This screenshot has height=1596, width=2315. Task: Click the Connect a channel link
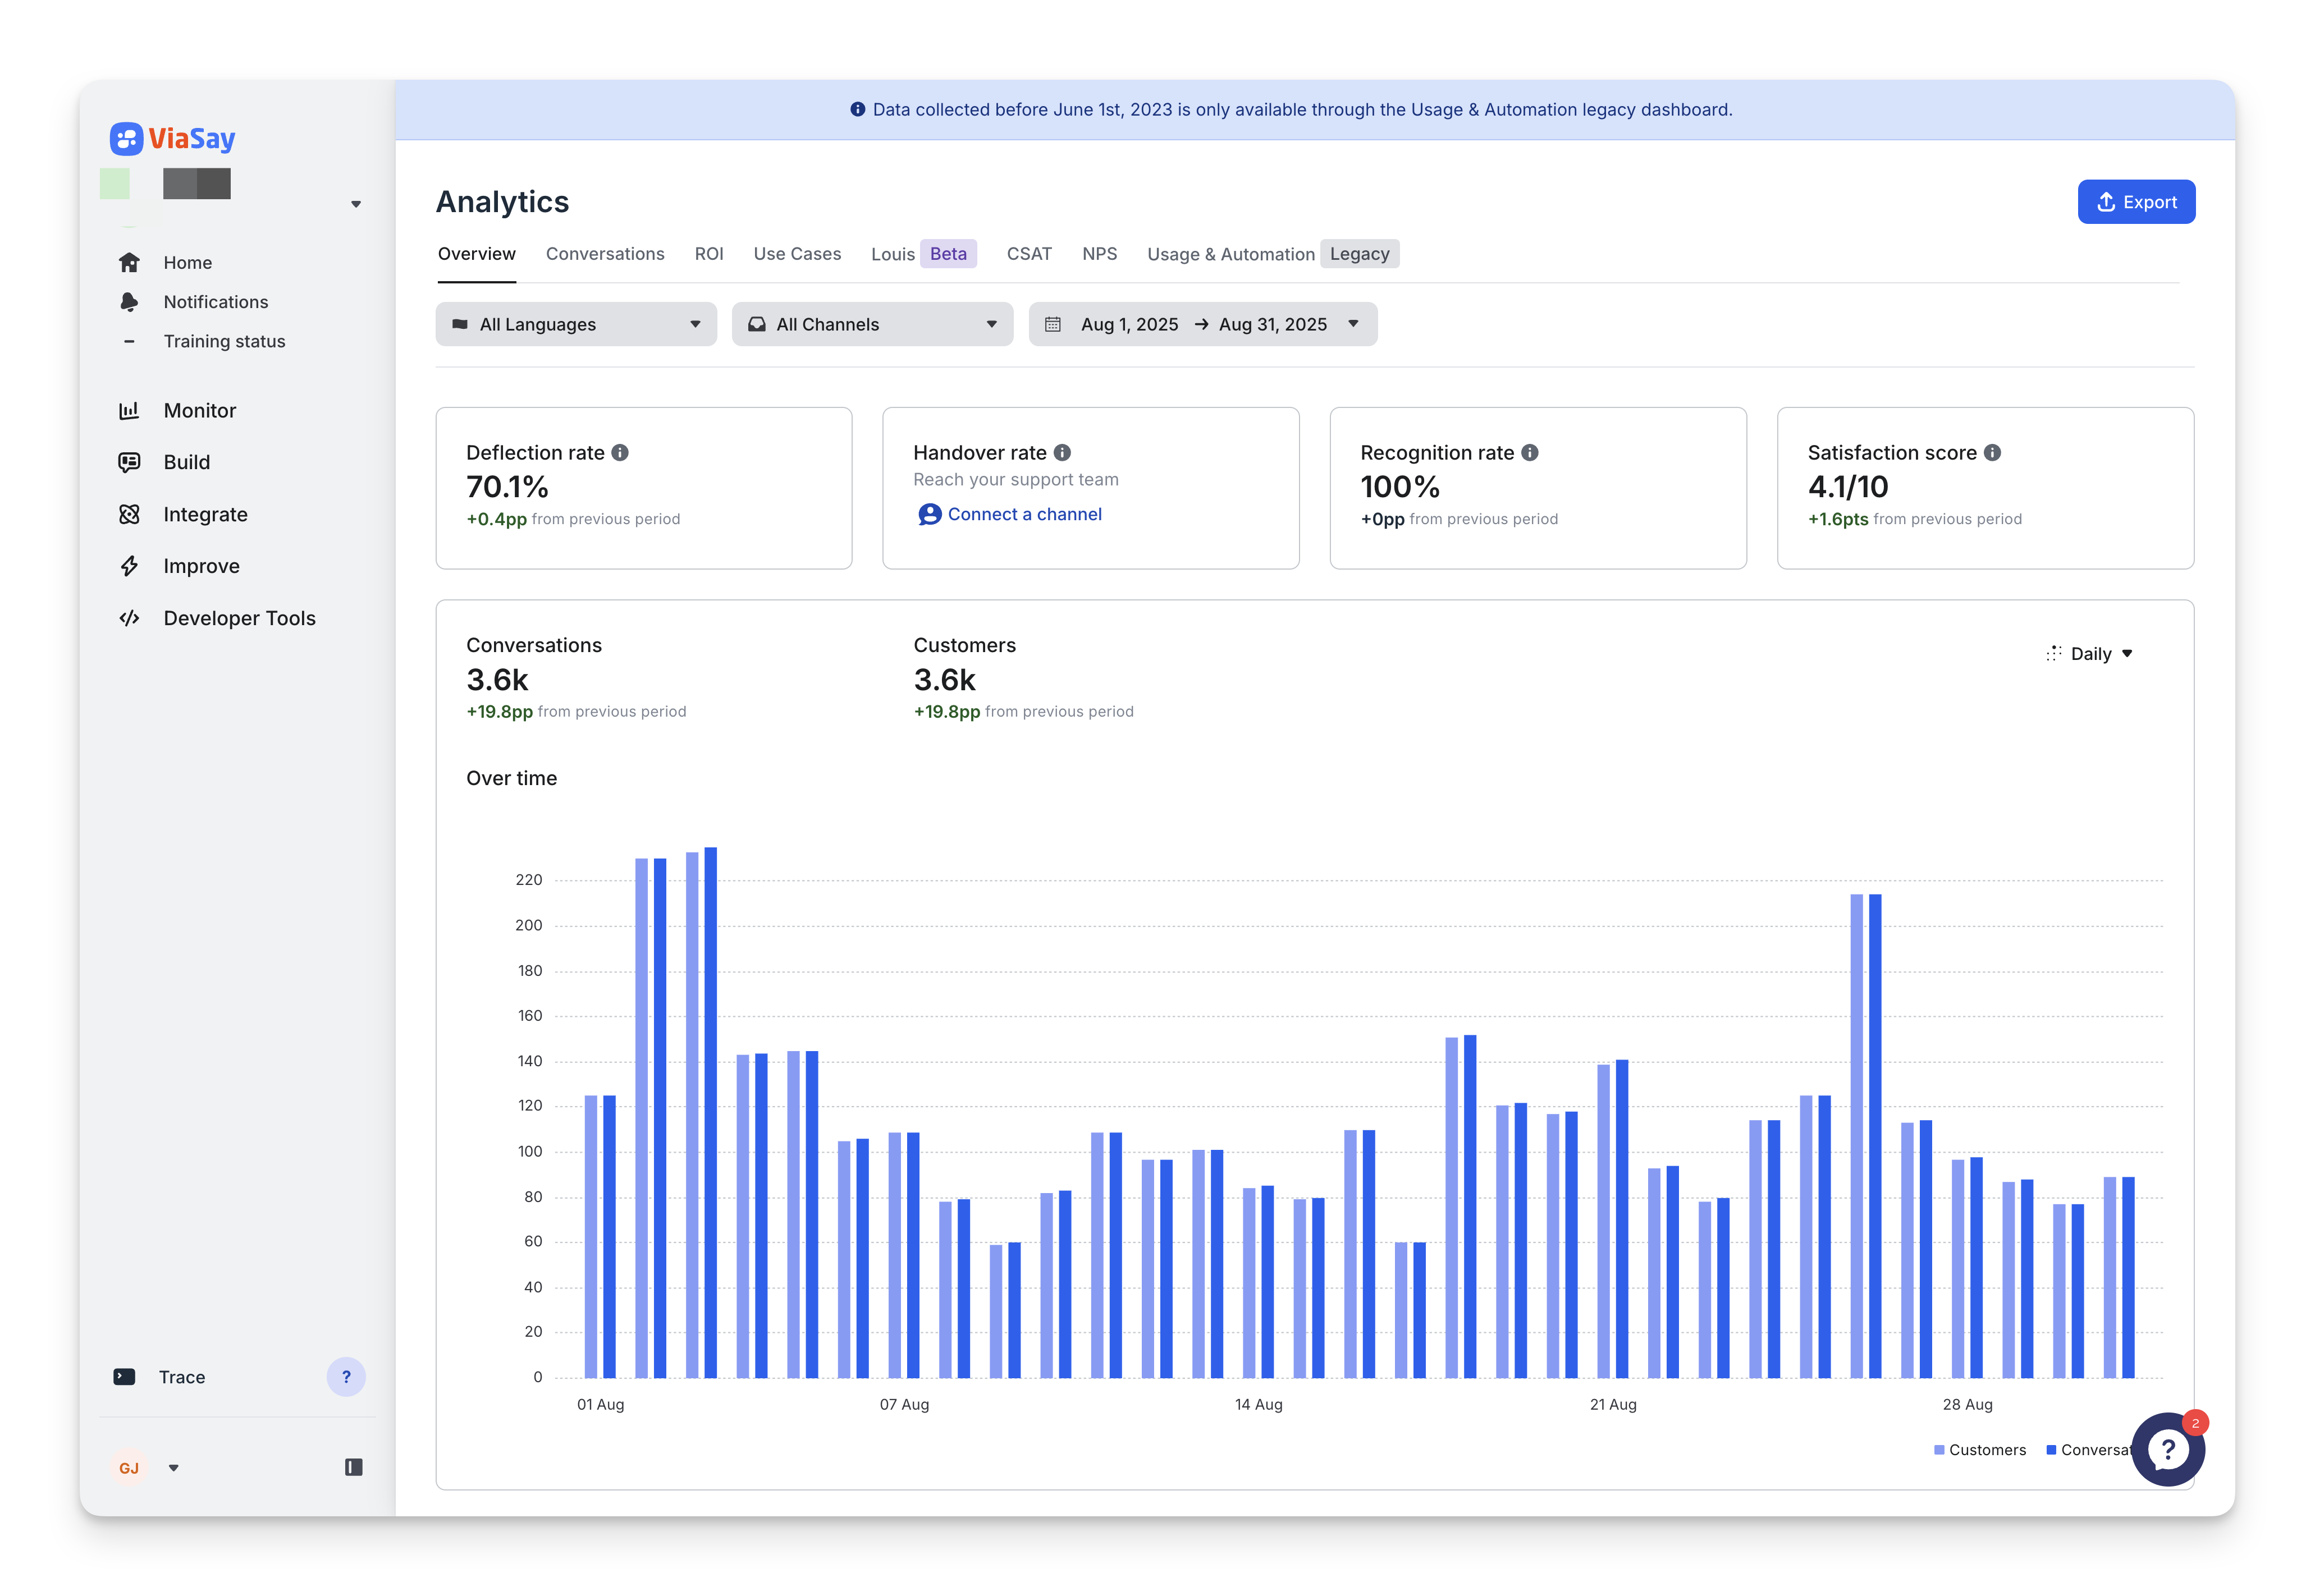(x=1023, y=514)
